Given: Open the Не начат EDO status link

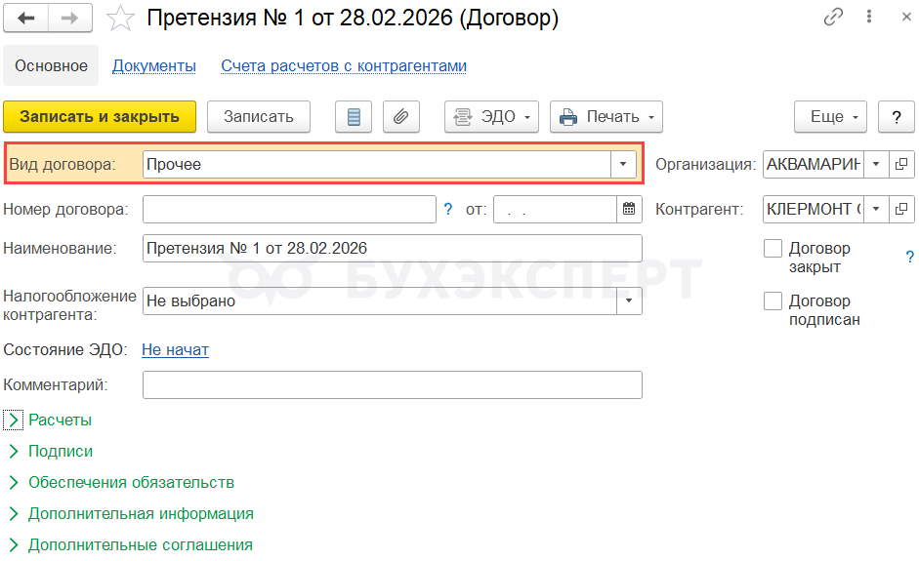Looking at the screenshot, I should click(175, 350).
